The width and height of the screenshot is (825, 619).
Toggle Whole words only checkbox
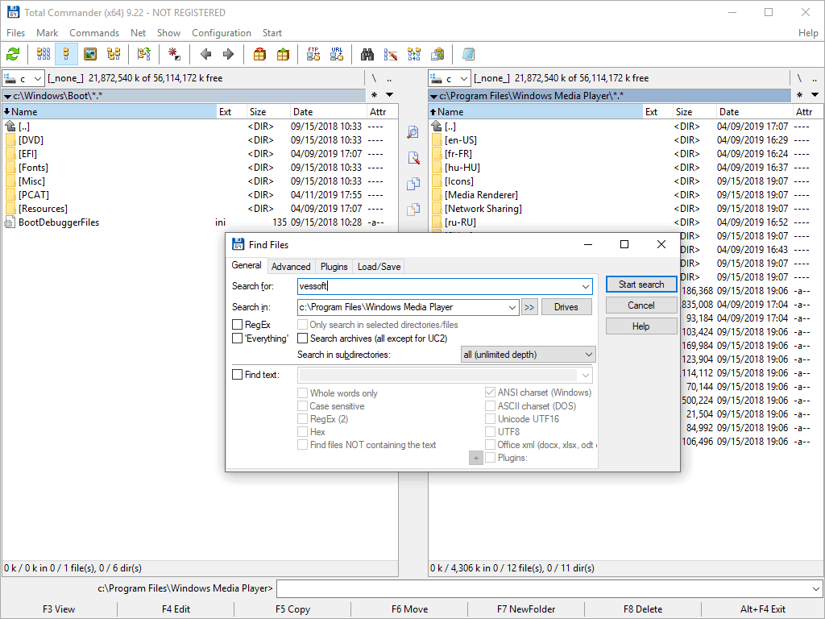tap(303, 393)
